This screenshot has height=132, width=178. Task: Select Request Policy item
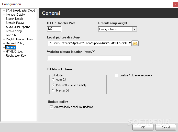click(15, 43)
